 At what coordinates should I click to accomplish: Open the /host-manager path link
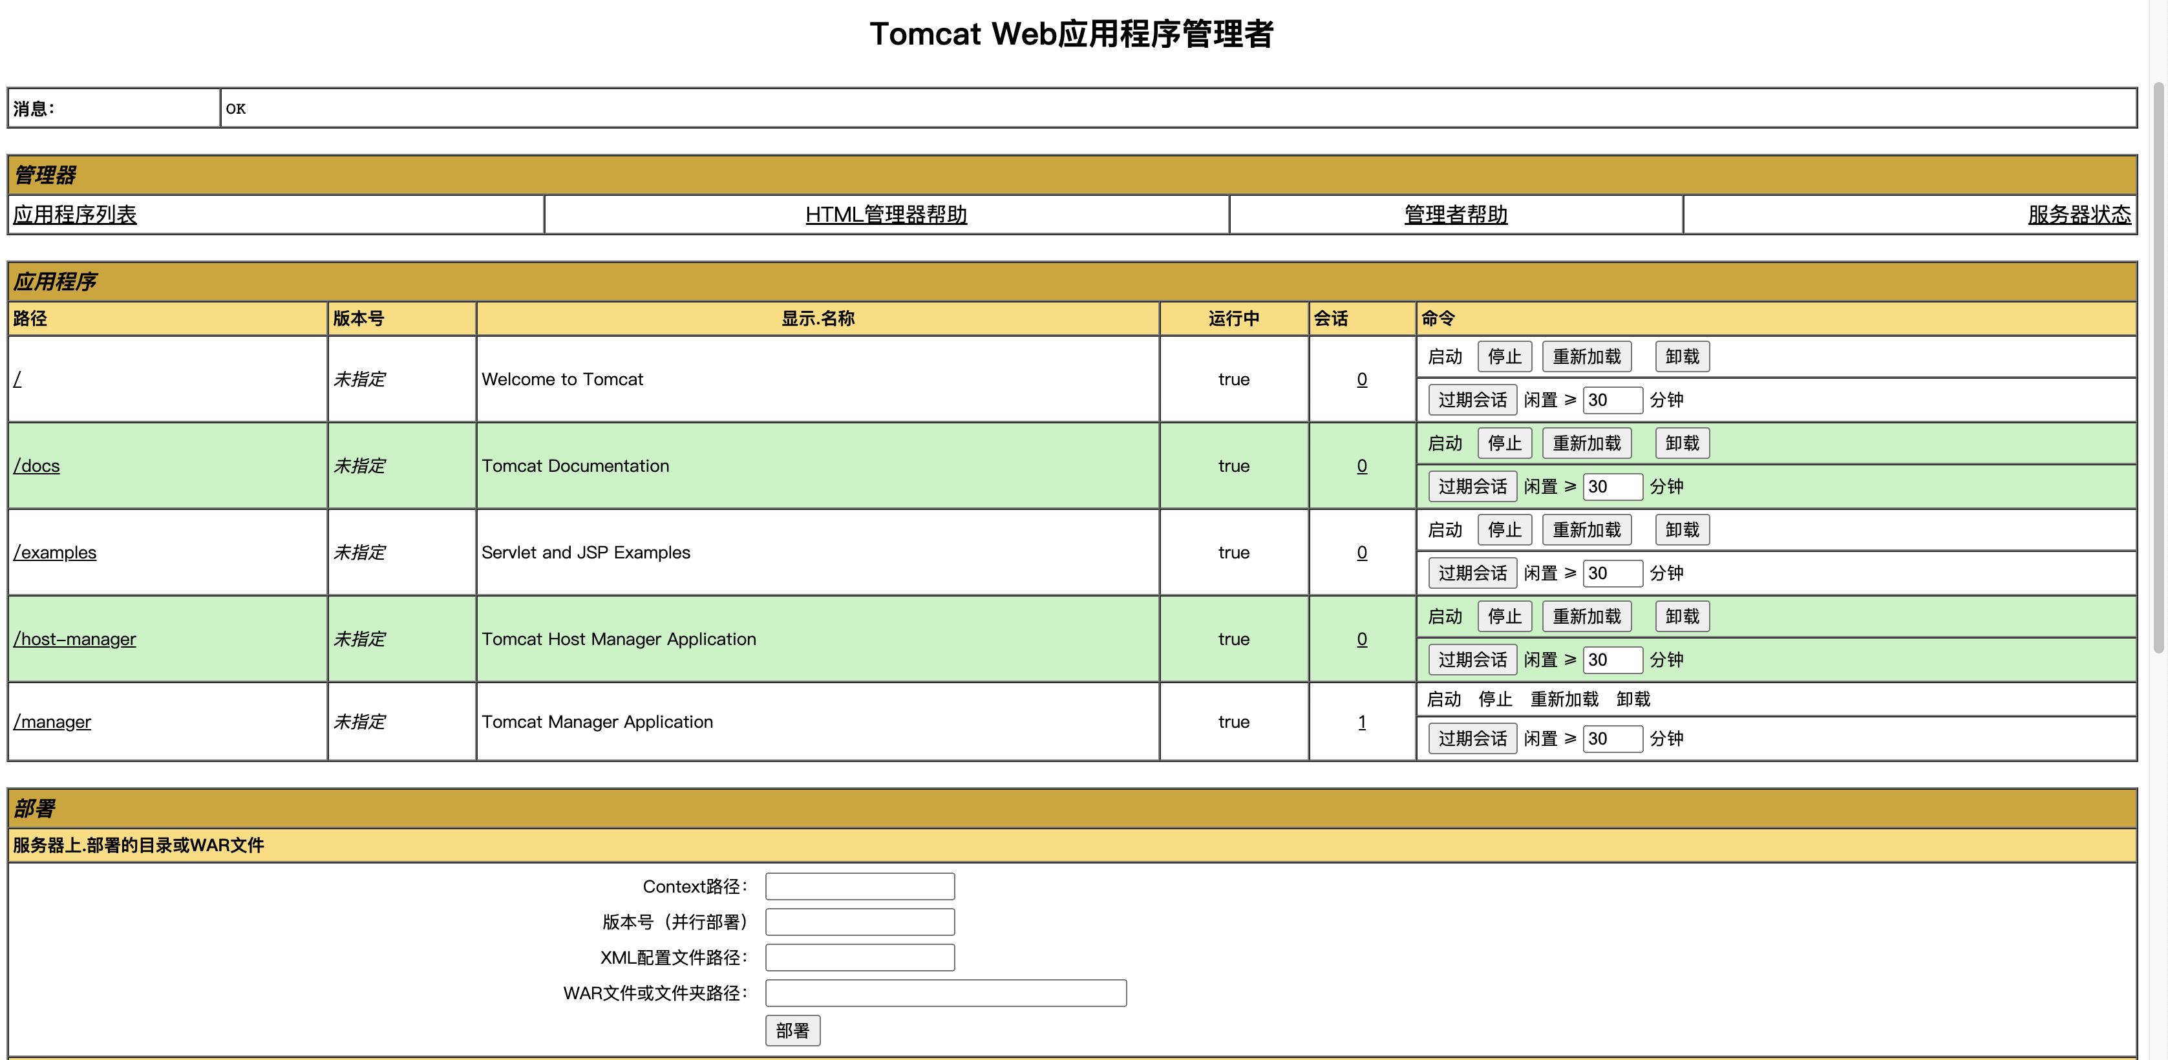(x=75, y=639)
